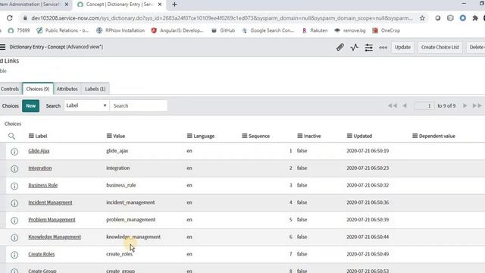The height and width of the screenshot is (273, 485).
Task: Click the 2020-07-21 06:50:23 updated cell
Action: pos(368,168)
